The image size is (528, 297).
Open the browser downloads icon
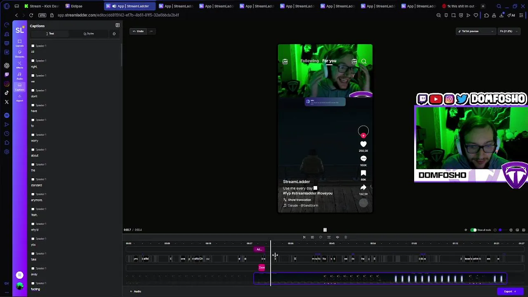tap(502, 15)
